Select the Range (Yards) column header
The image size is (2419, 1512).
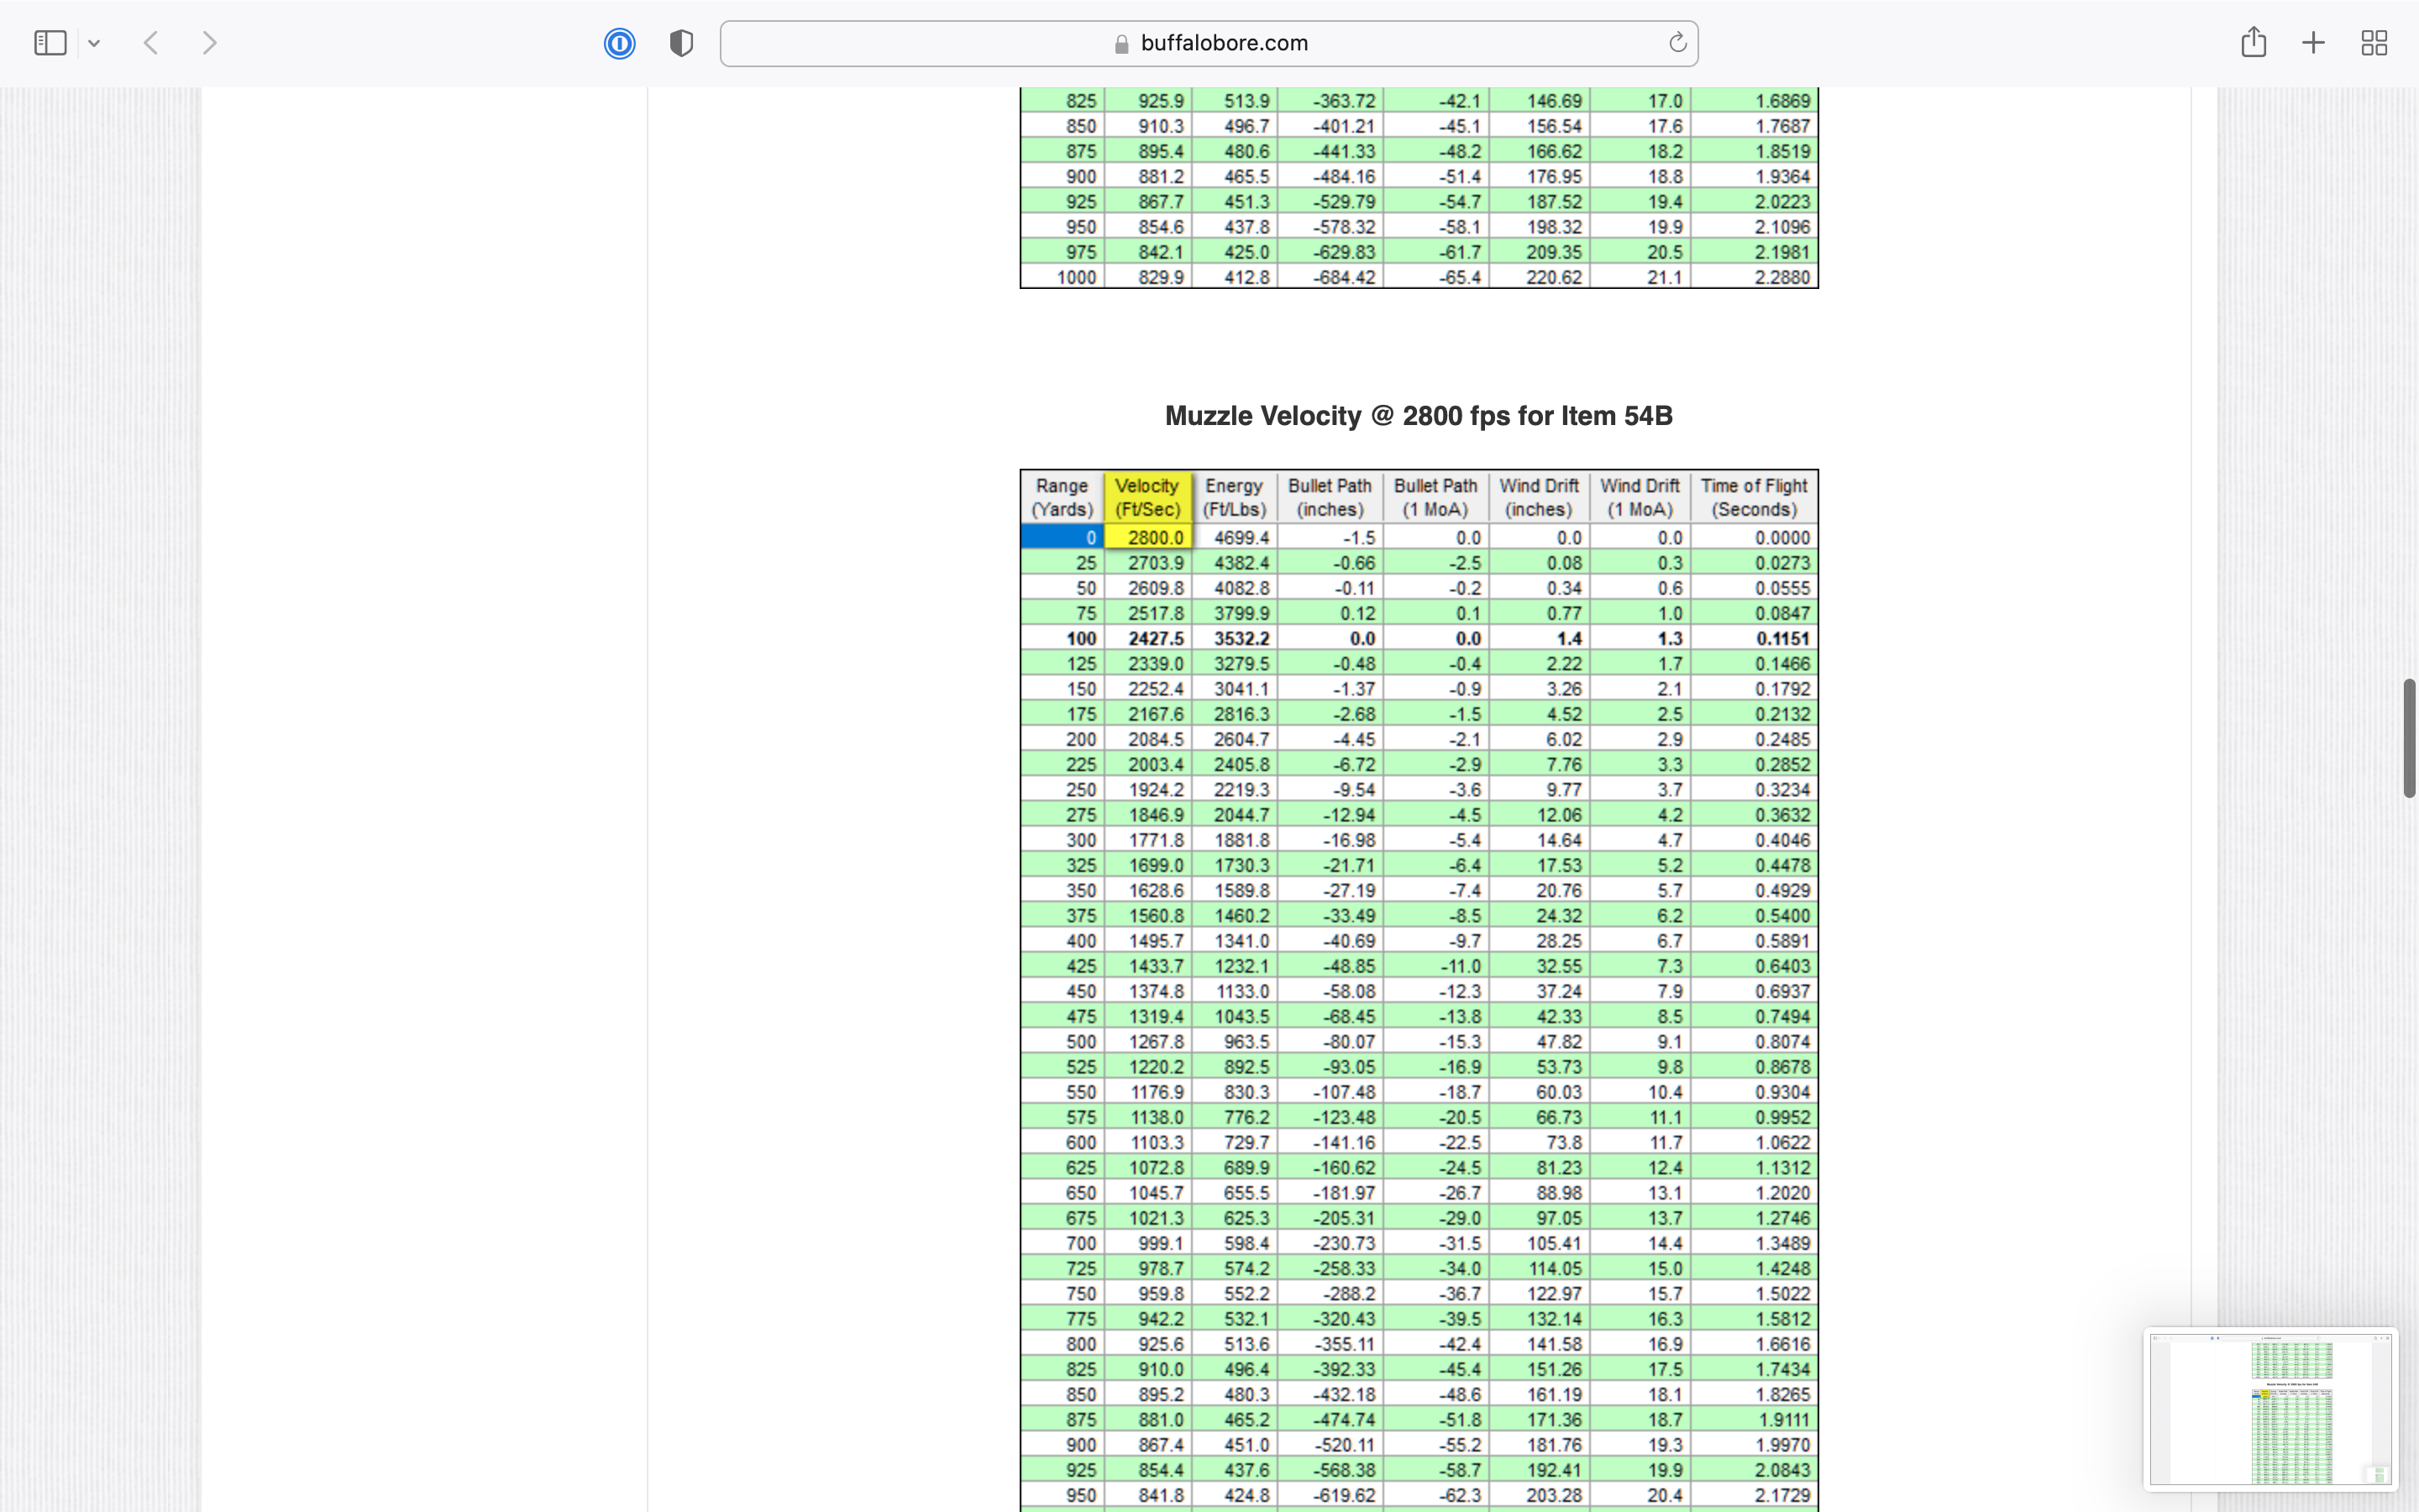pos(1062,497)
